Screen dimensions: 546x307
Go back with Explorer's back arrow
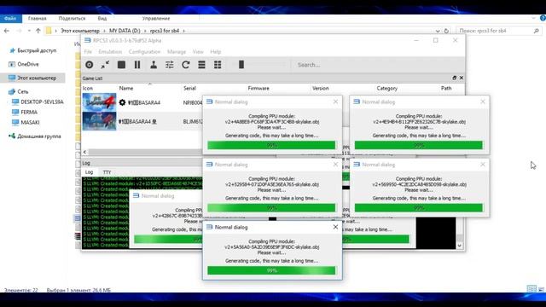point(7,31)
